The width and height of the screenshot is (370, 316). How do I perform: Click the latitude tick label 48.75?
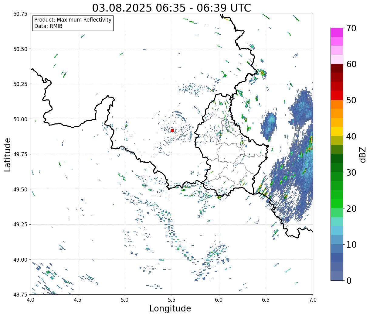20,295
